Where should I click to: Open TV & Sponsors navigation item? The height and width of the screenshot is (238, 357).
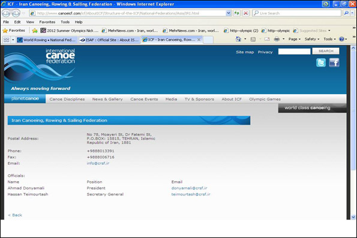[x=199, y=99]
